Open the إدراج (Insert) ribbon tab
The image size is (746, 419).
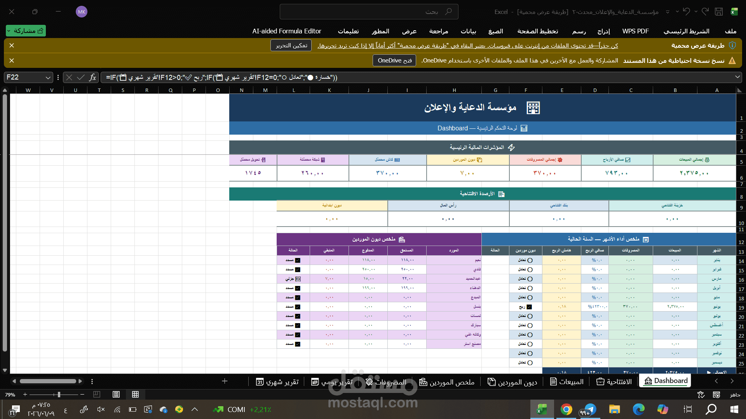tap(604, 31)
